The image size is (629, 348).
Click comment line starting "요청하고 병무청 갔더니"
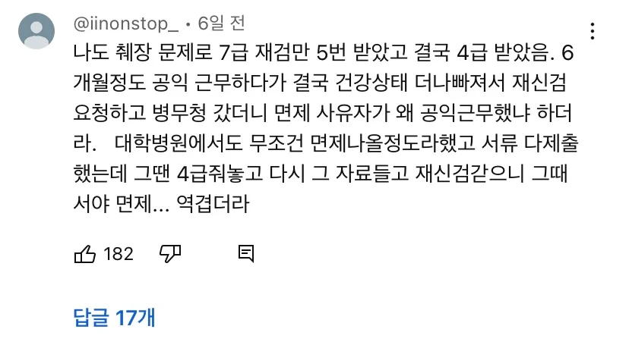(319, 111)
